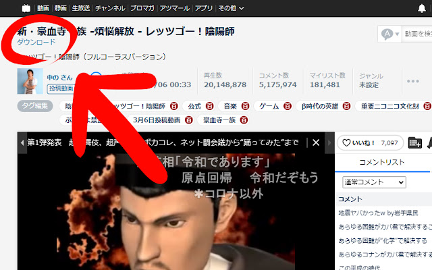Click the video search input field
This screenshot has width=432, height=270.
[417, 34]
